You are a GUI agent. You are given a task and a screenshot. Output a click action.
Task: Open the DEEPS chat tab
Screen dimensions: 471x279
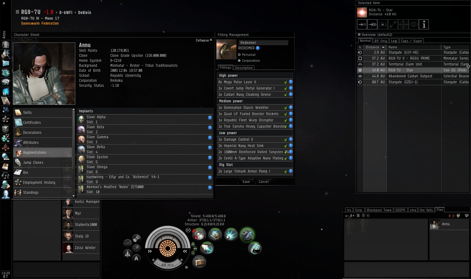400,210
